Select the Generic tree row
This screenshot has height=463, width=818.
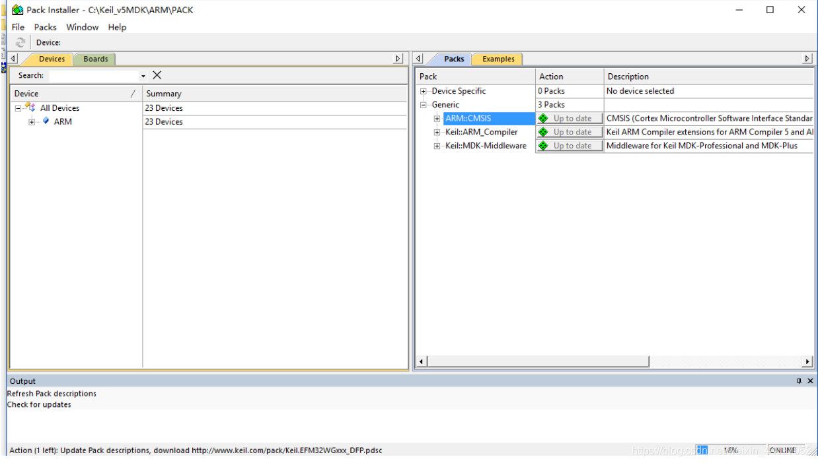pos(445,105)
